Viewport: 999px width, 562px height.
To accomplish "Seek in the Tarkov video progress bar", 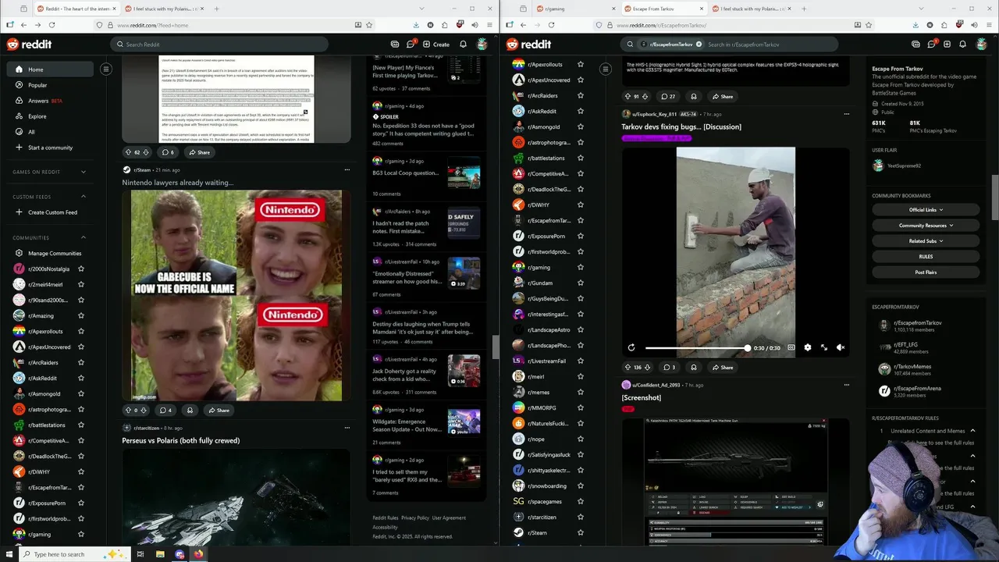I will 696,347.
